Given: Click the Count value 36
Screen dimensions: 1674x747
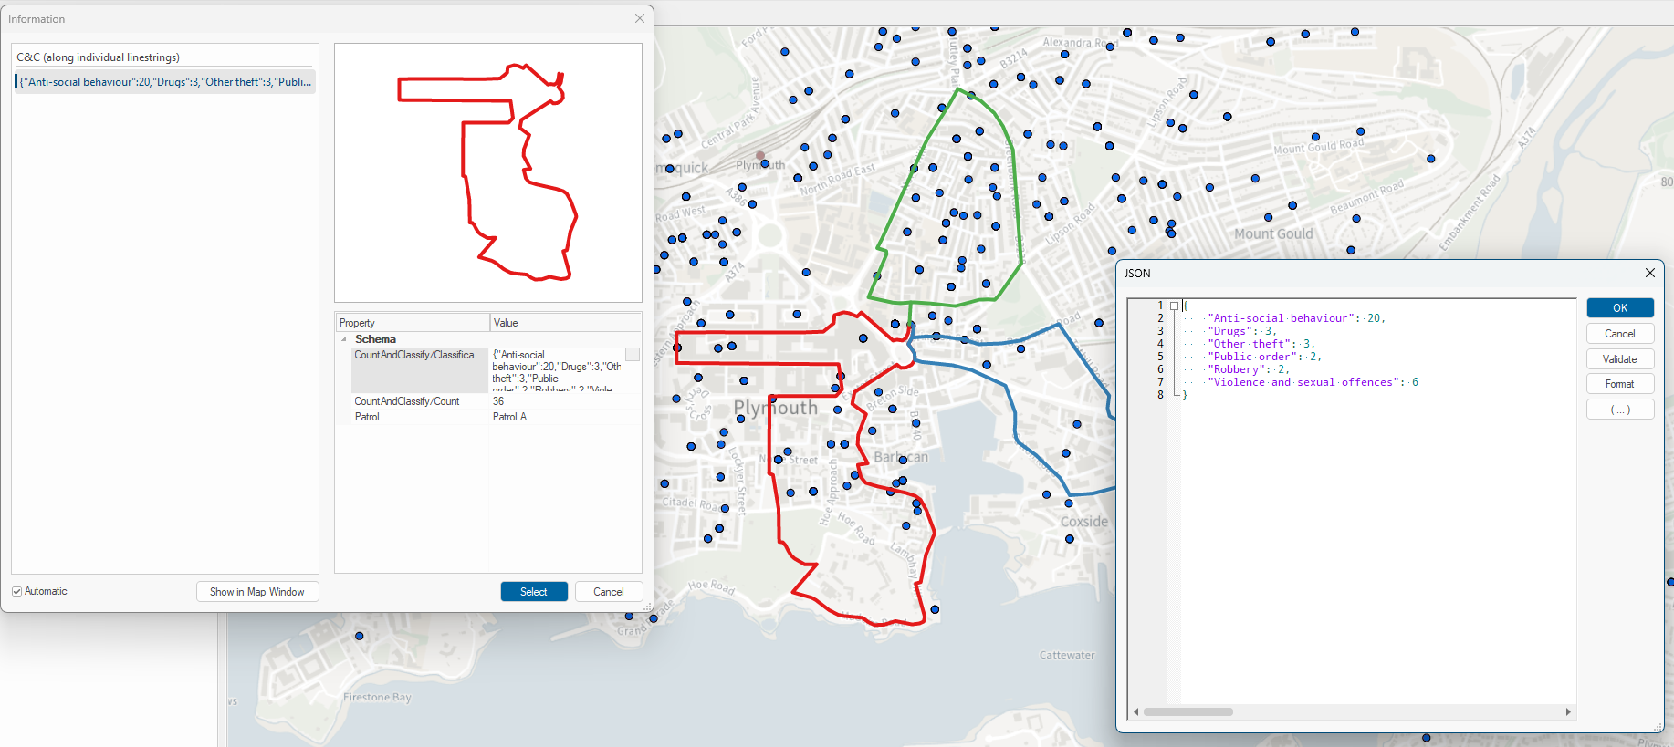Looking at the screenshot, I should pyautogui.click(x=498, y=401).
